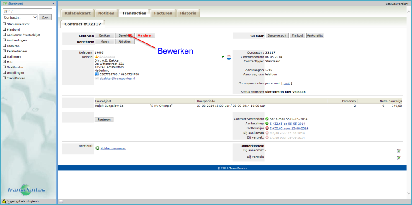Click the red Annuleren button
412x205 pixels.
click(x=145, y=35)
